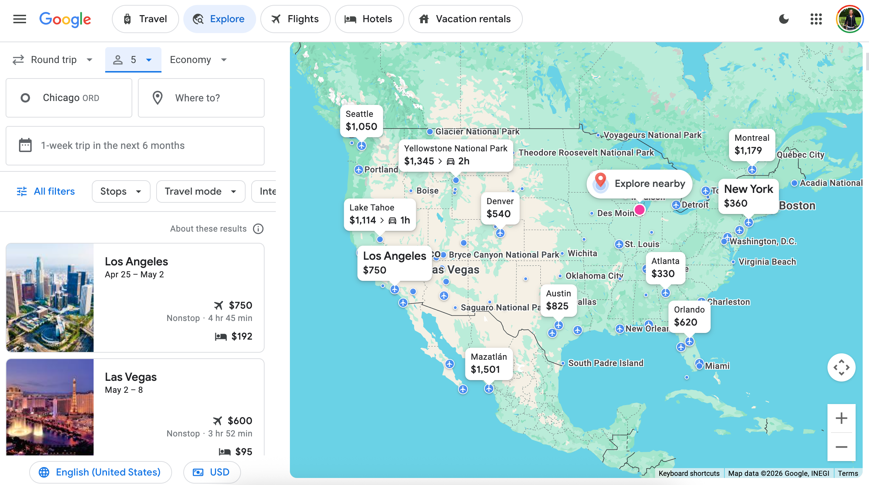Viewport: 869px width, 485px height.
Task: Click the info icon beside About these results
Action: 258,229
